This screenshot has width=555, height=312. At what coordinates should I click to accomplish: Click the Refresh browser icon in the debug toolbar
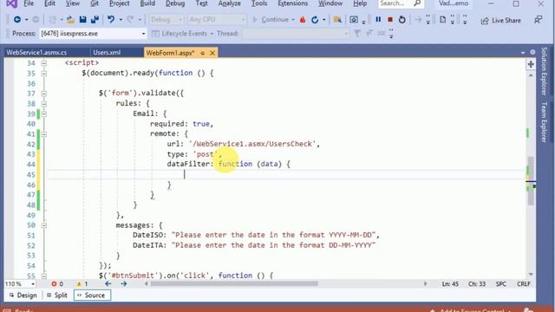pos(315,20)
